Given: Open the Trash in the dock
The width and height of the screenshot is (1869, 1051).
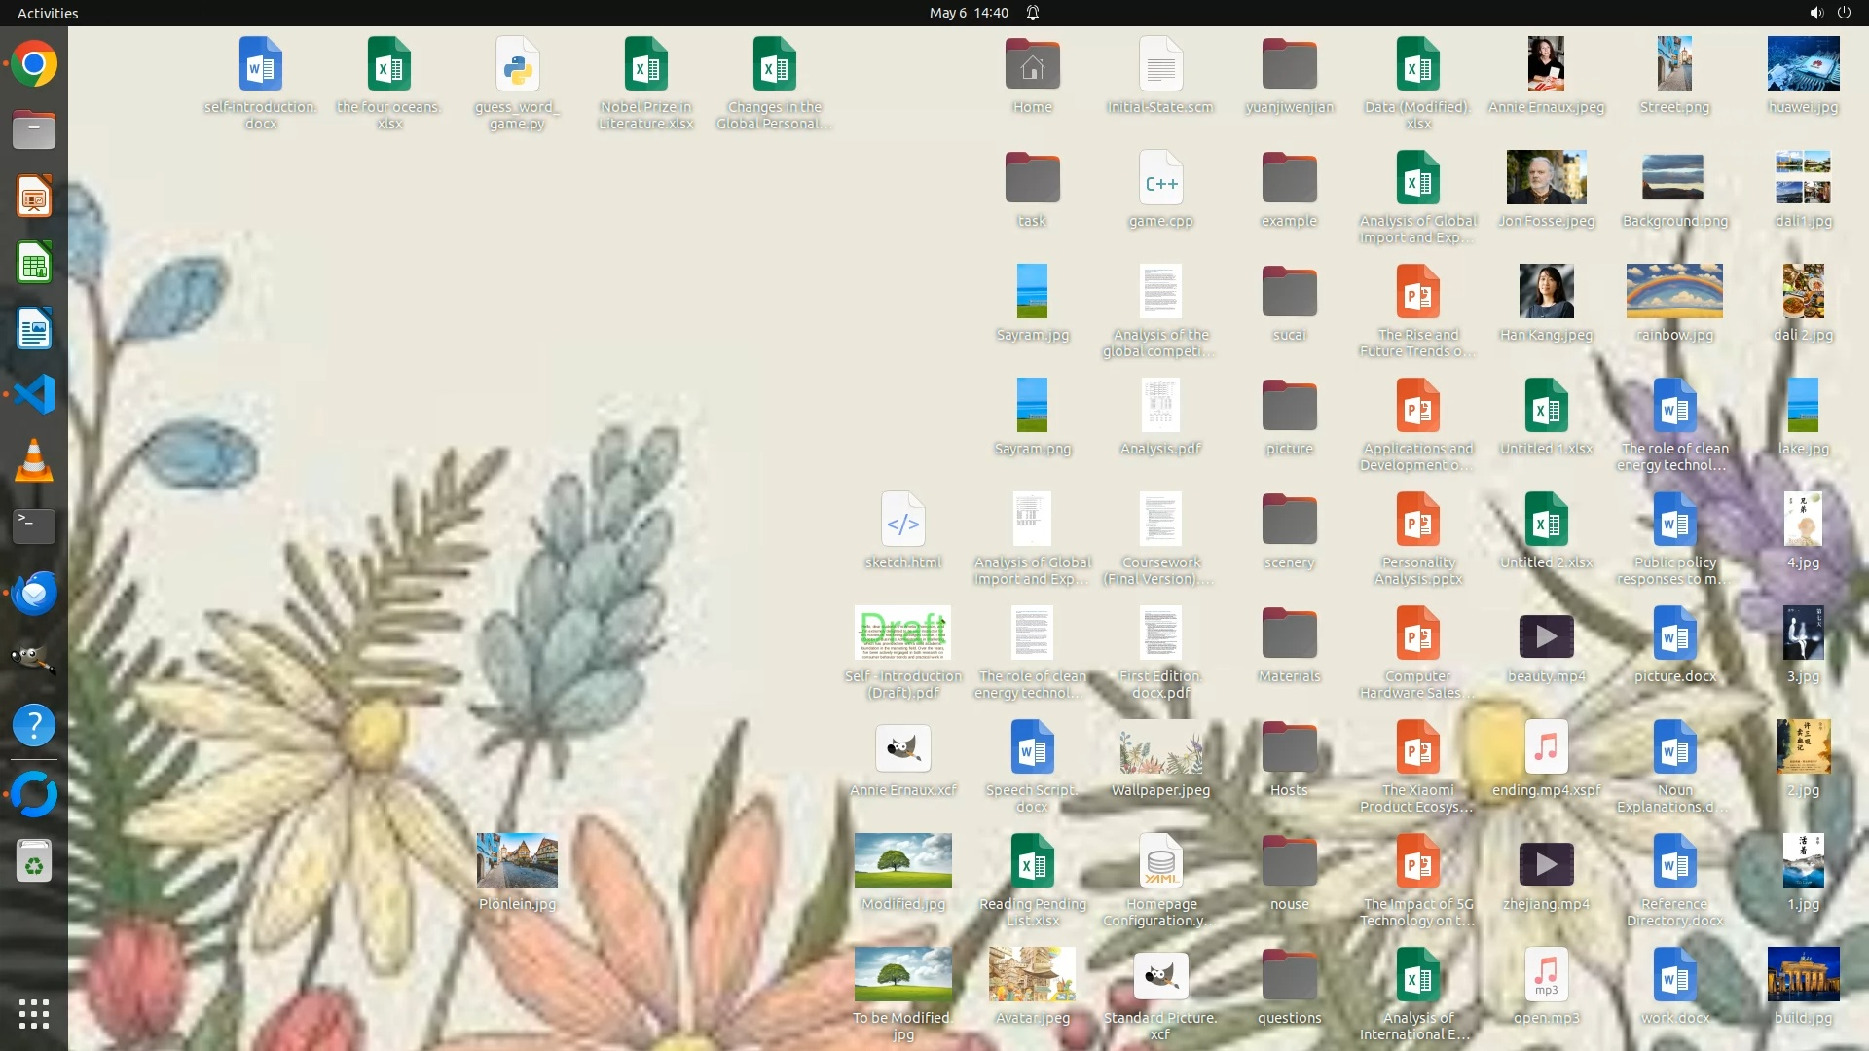Looking at the screenshot, I should (x=34, y=861).
